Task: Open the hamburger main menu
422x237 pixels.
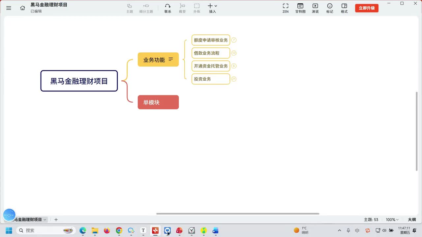Action: tap(9, 8)
